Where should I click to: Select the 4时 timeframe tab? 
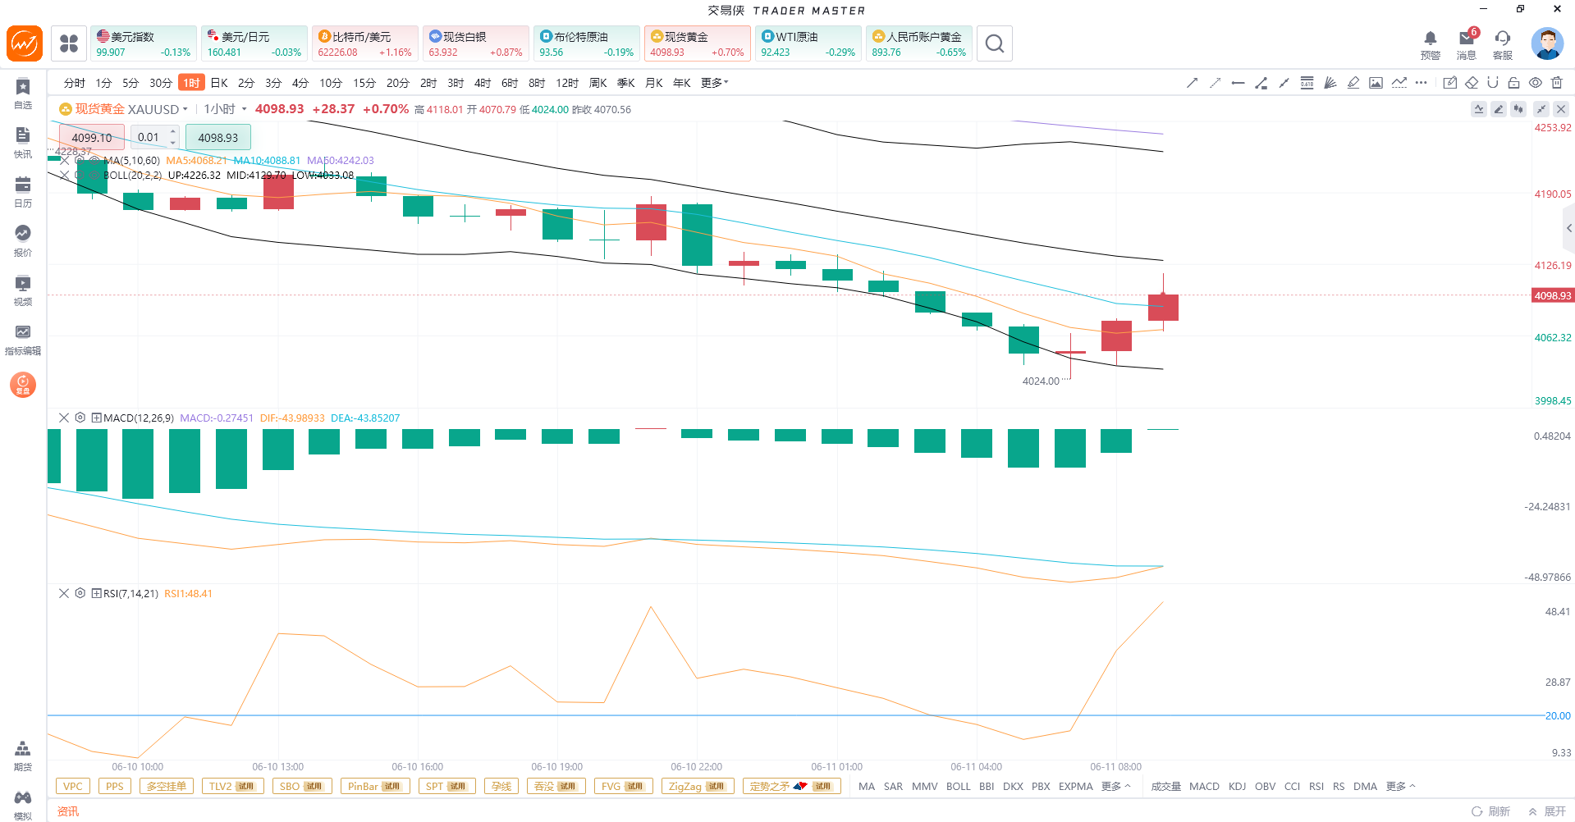483,83
